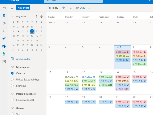Image resolution: width=153 pixels, height=115 pixels.
Task: Enable the Test group calendar
Action: click(x=12, y=114)
